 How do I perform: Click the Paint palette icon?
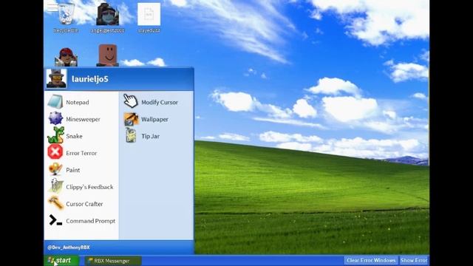[55, 169]
